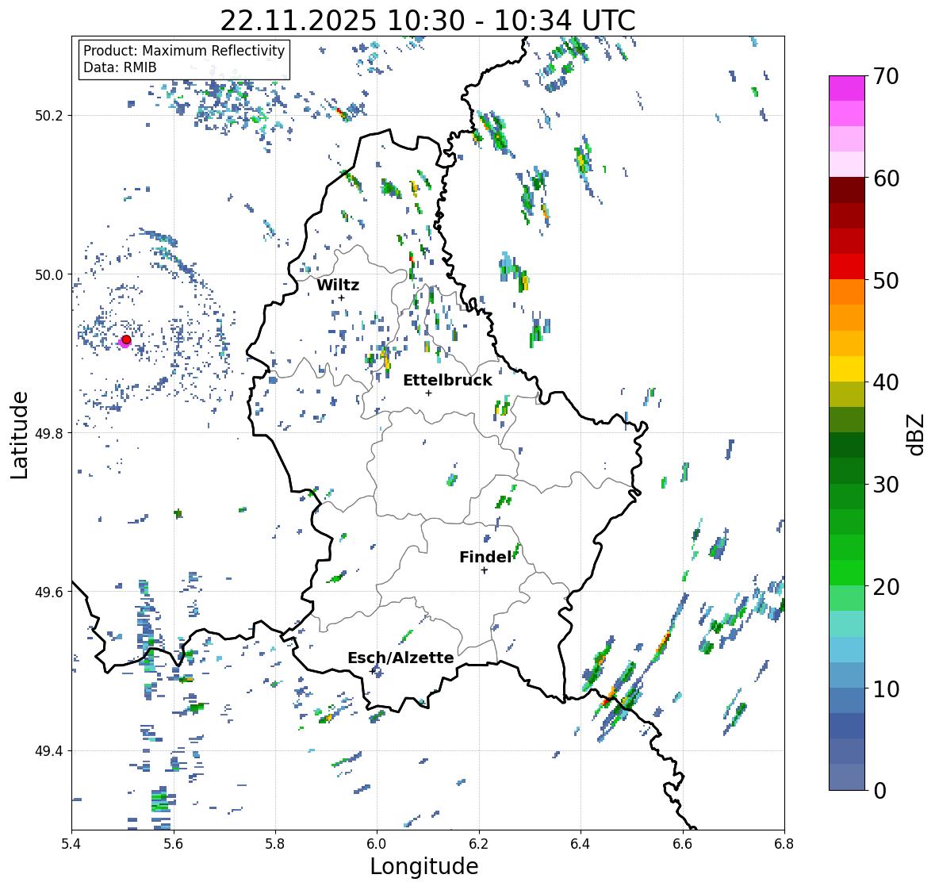The image size is (935, 886).
Task: Click the 0 colorbar tick label
Action: [879, 791]
